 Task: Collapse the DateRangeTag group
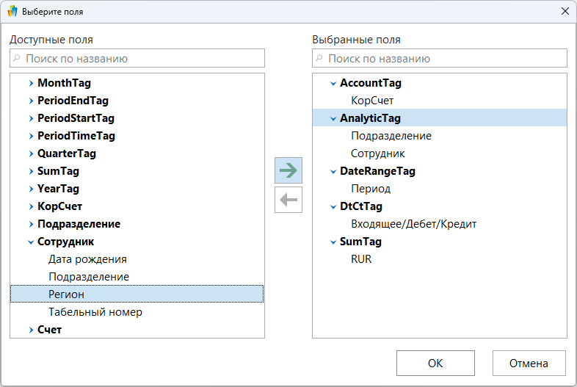click(333, 171)
